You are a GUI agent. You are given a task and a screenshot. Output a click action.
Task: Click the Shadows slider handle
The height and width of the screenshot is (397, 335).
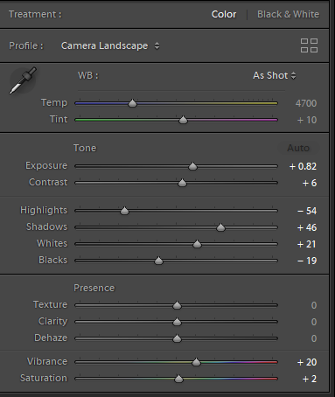[220, 227]
